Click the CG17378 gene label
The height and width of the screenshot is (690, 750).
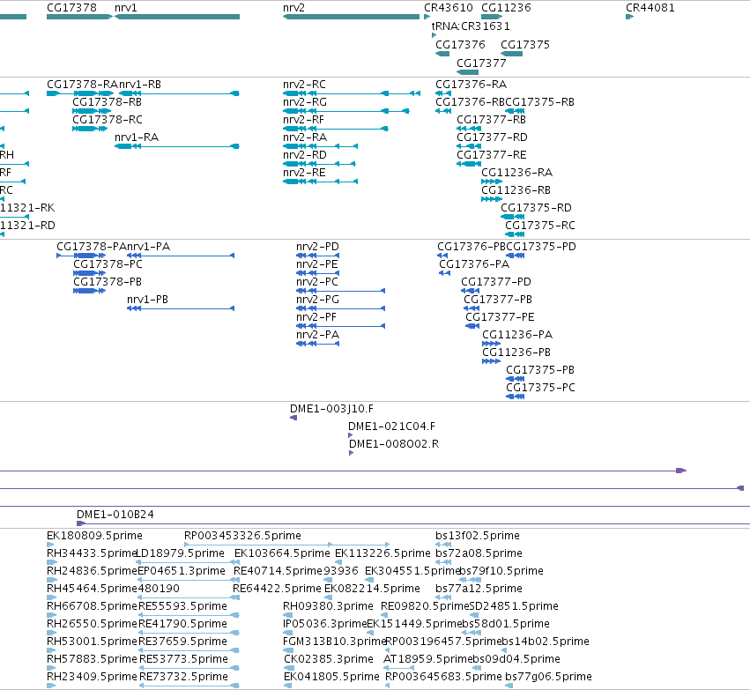(x=71, y=8)
